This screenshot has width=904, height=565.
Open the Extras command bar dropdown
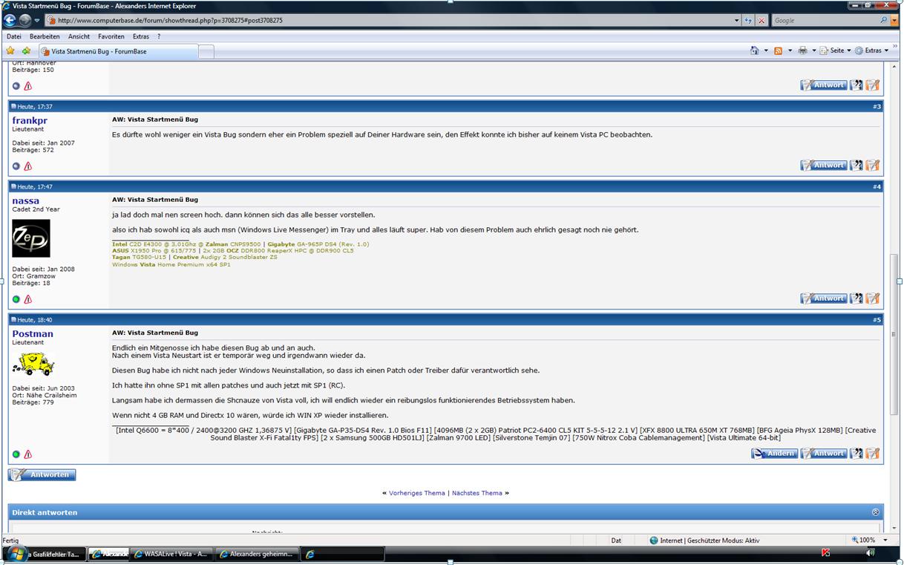(x=872, y=50)
